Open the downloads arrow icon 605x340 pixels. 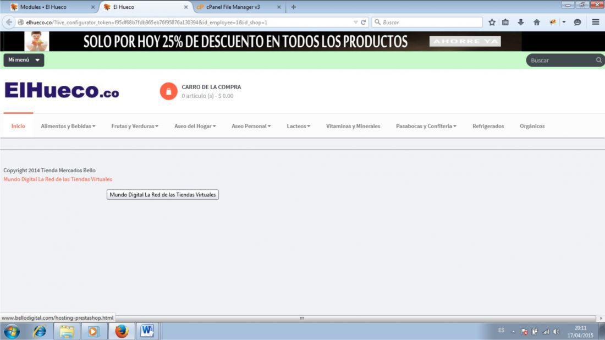point(521,23)
